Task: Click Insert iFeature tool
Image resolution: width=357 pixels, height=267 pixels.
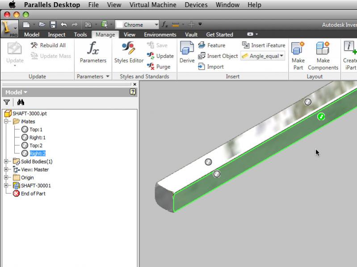Action: (x=264, y=45)
